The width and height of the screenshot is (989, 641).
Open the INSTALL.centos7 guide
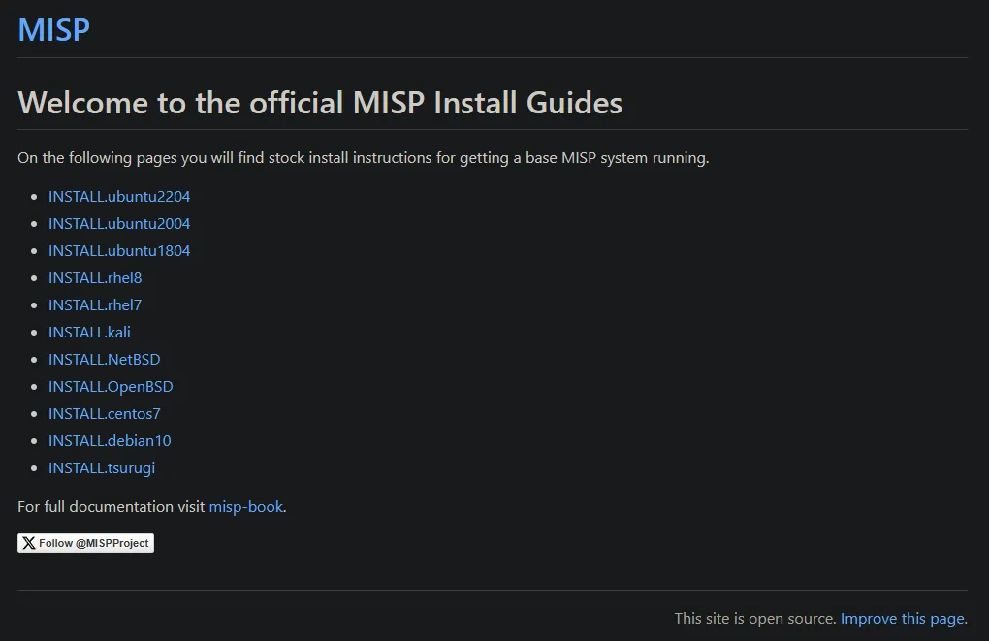[104, 413]
